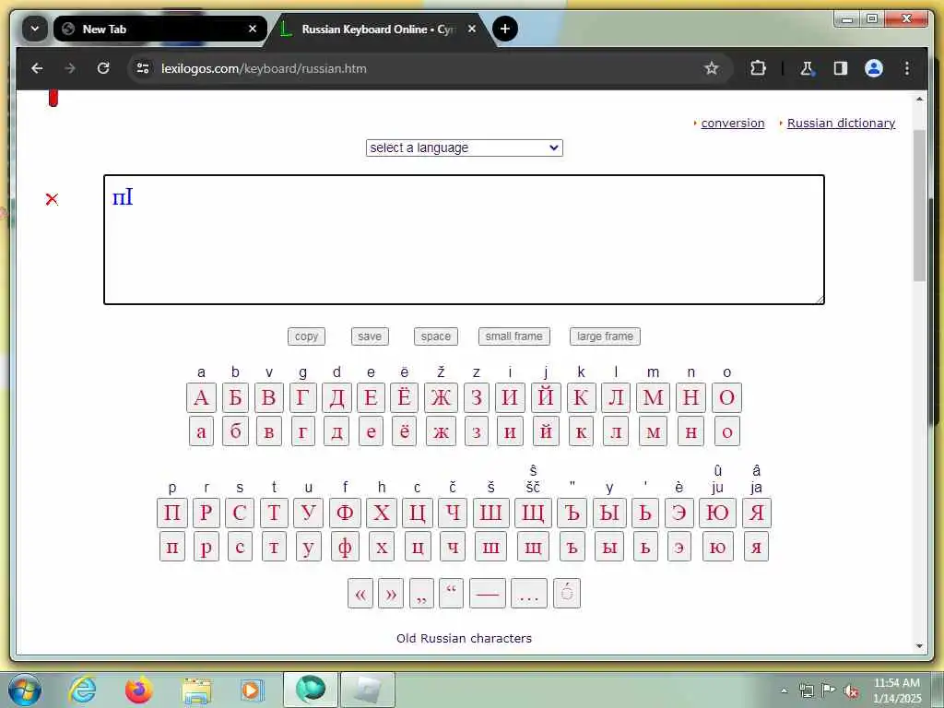Switch to large frame
Viewport: 944px width, 708px height.
tap(605, 336)
